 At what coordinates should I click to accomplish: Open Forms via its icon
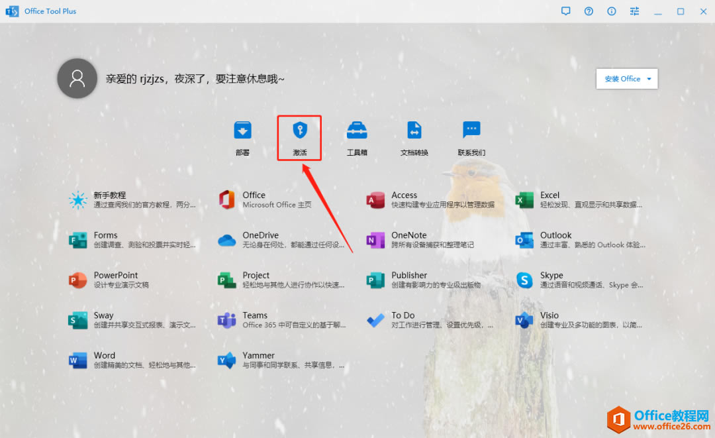[x=78, y=240]
